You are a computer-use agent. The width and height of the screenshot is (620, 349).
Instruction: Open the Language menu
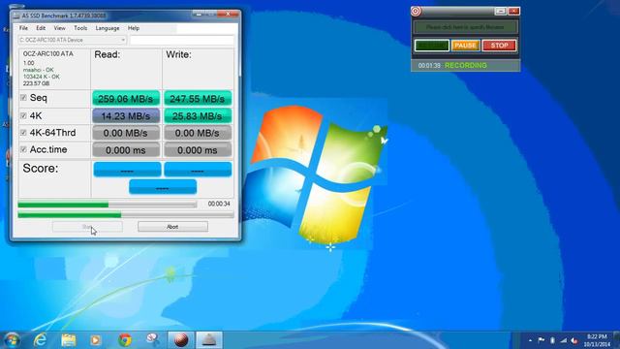(x=108, y=28)
